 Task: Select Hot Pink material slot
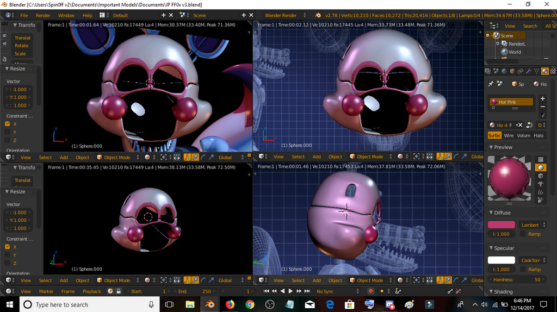coord(511,102)
